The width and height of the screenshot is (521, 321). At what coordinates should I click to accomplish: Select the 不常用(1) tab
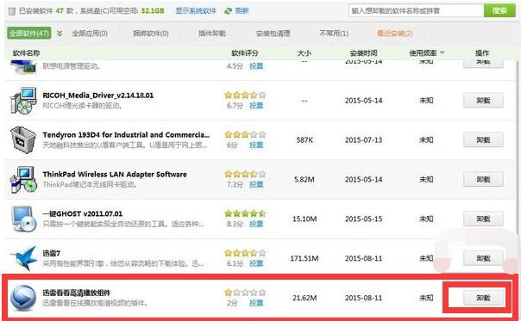[x=334, y=34]
